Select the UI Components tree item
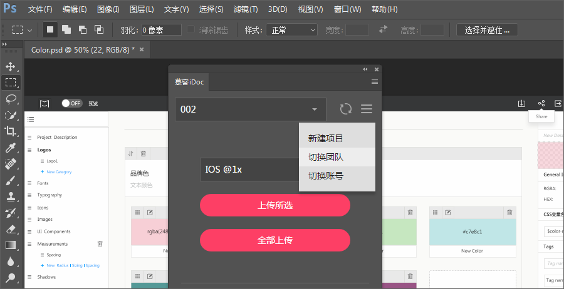 [54, 231]
